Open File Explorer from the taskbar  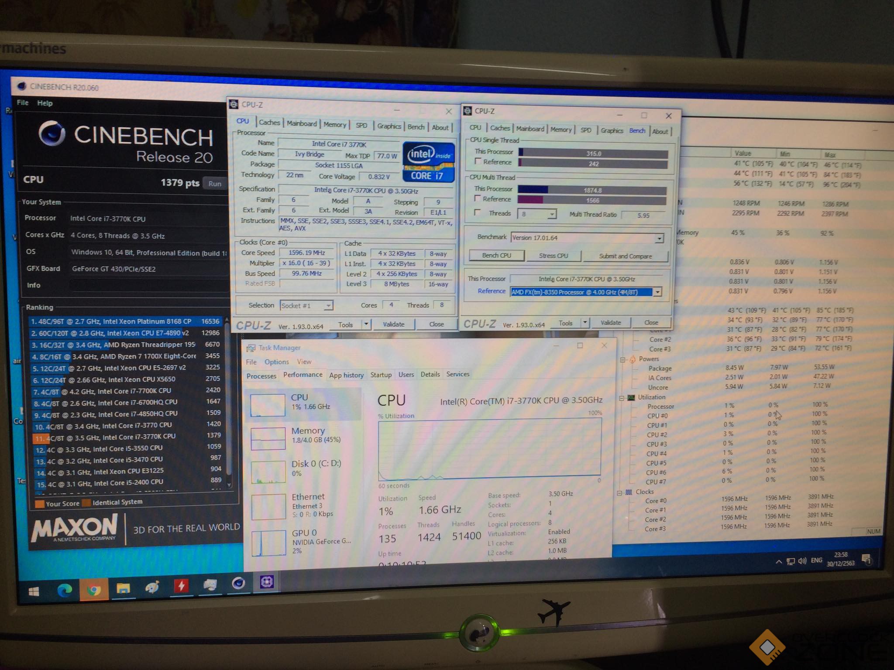[123, 588]
